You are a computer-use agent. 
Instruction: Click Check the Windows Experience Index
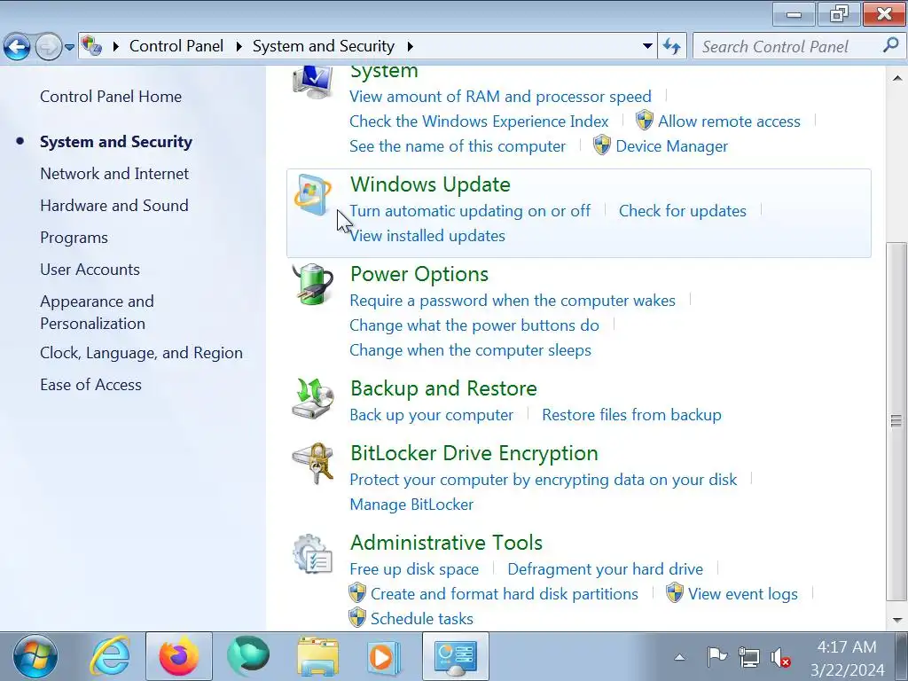(x=479, y=121)
